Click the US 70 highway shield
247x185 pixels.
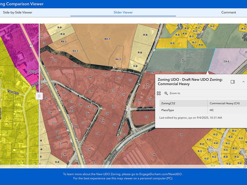click(x=31, y=46)
